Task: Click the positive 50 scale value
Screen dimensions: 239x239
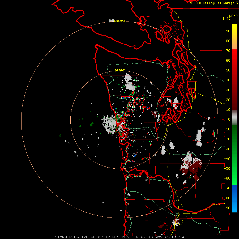Action: tap(228, 70)
